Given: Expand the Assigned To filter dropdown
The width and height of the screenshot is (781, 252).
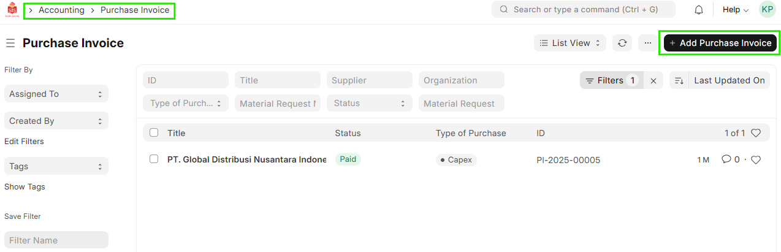Looking at the screenshot, I should (56, 94).
